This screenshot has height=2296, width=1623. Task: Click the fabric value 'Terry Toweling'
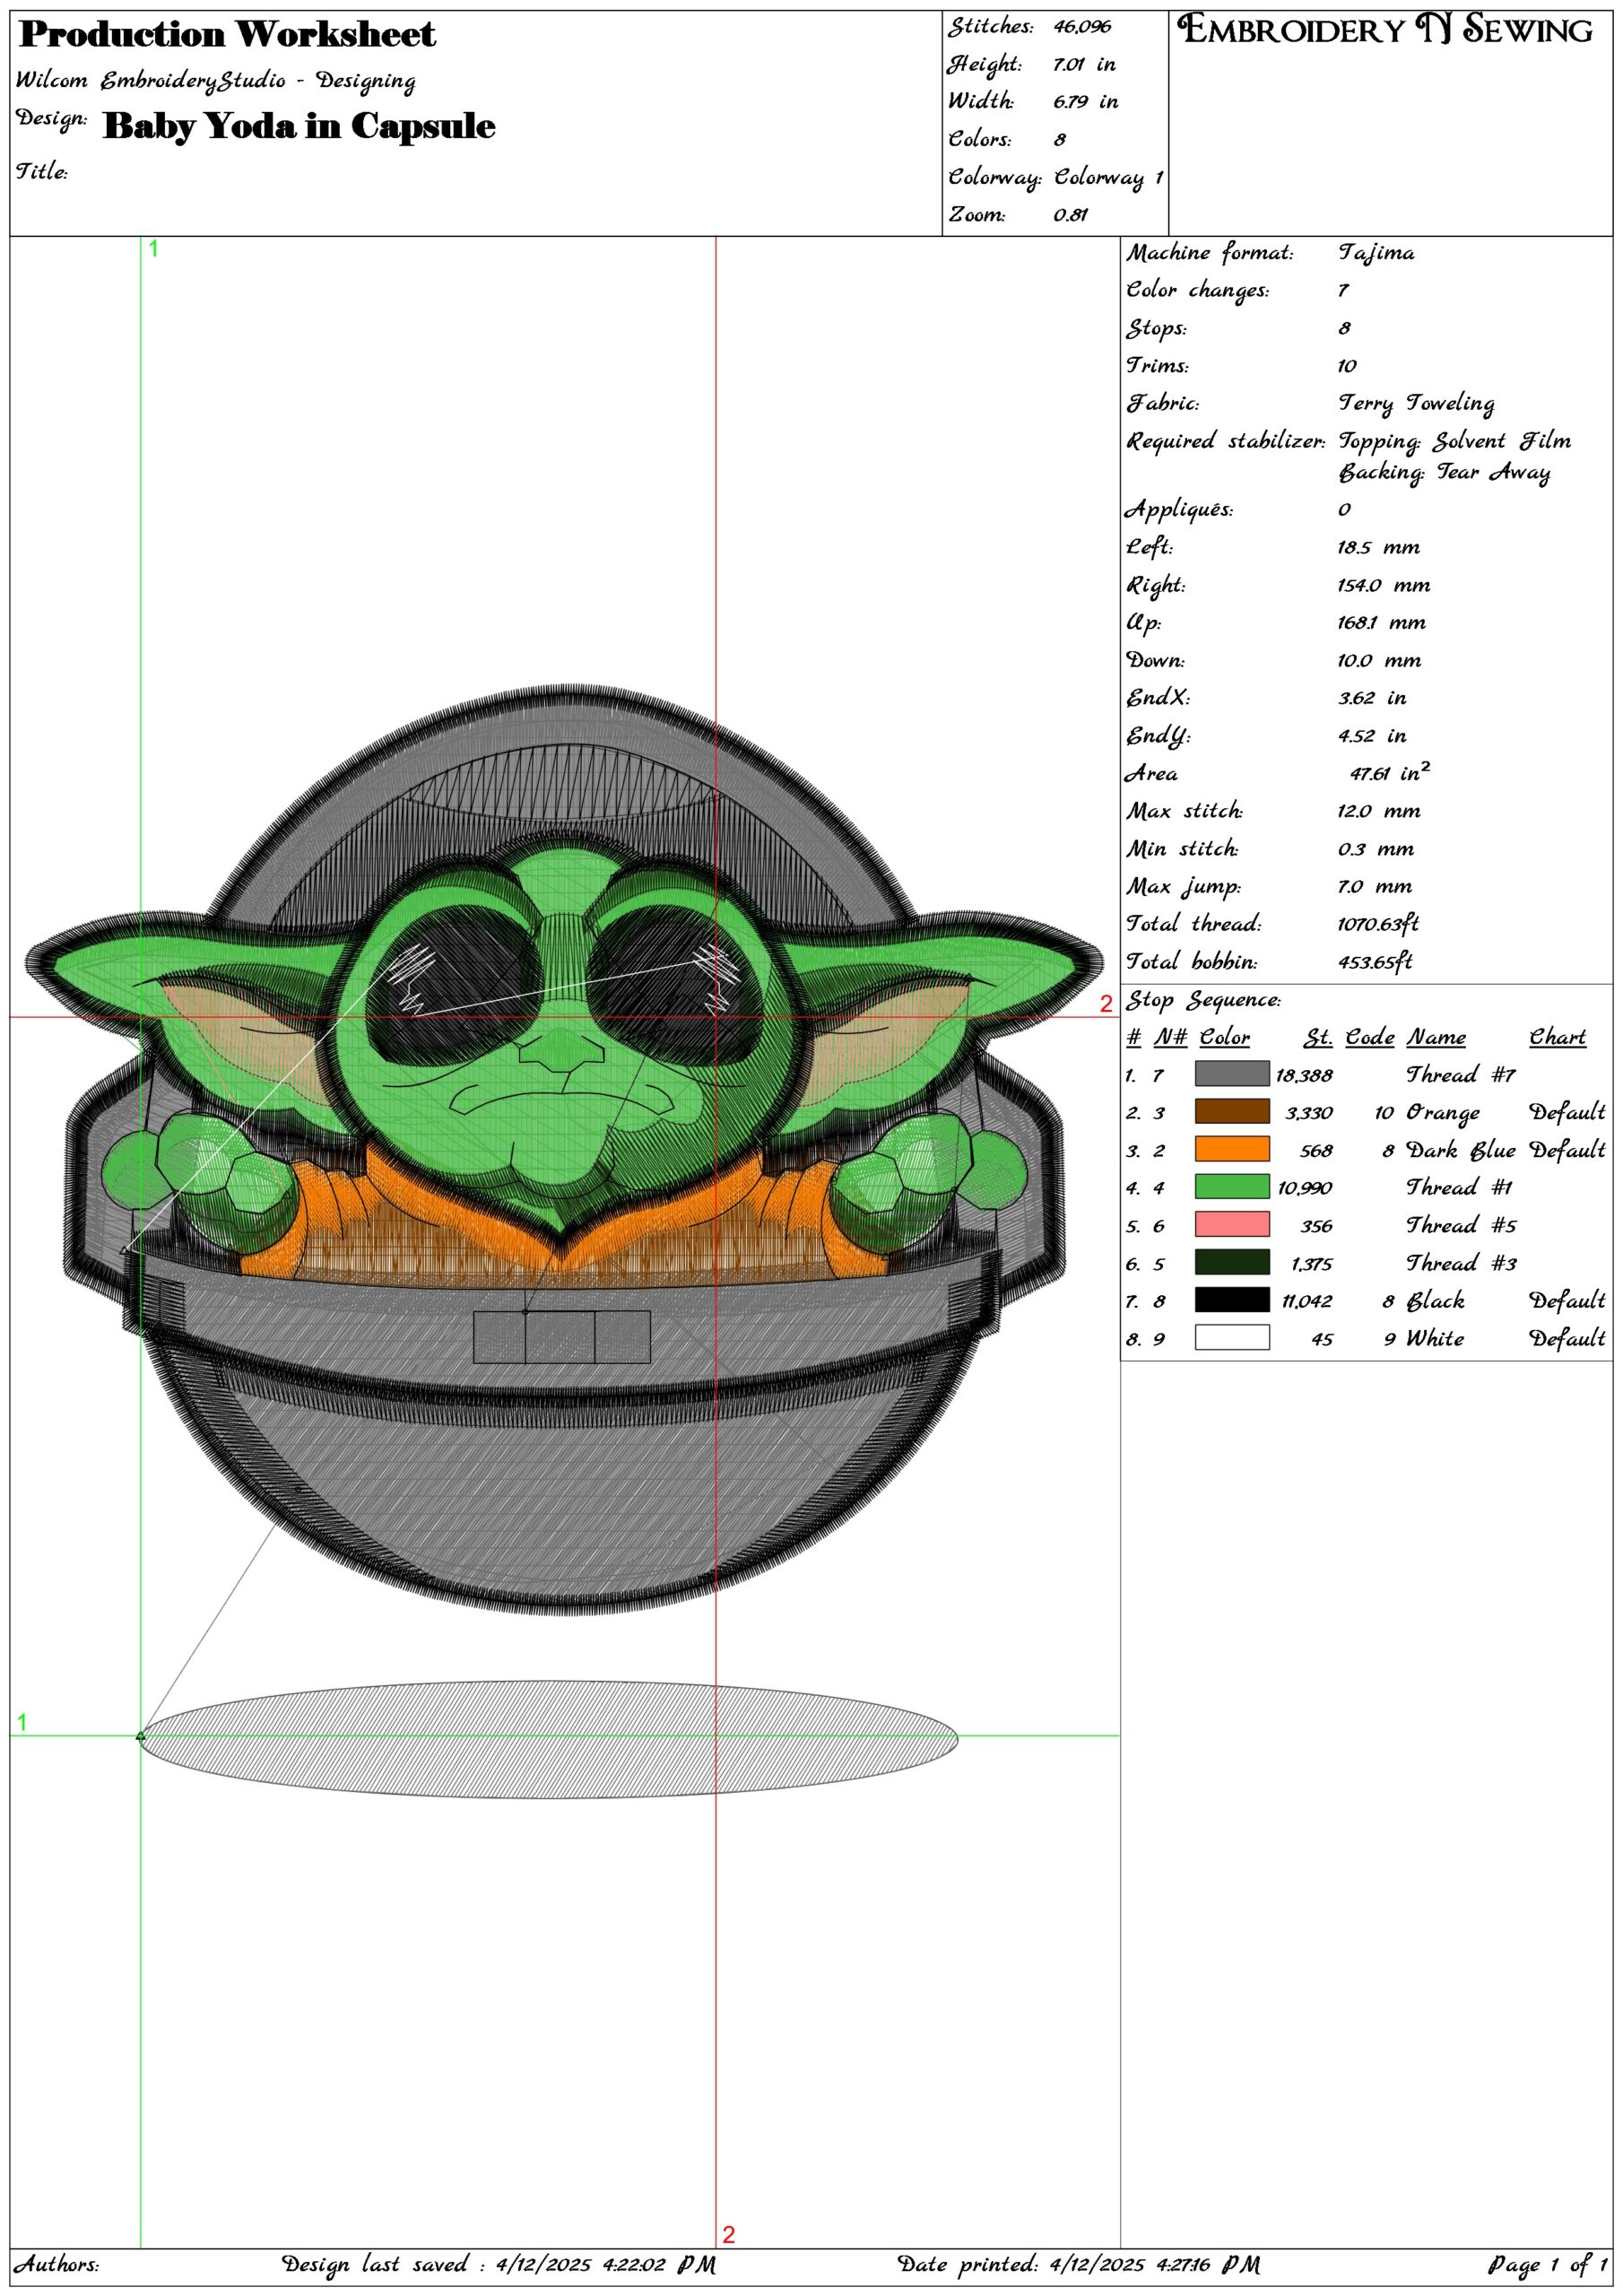[1417, 404]
